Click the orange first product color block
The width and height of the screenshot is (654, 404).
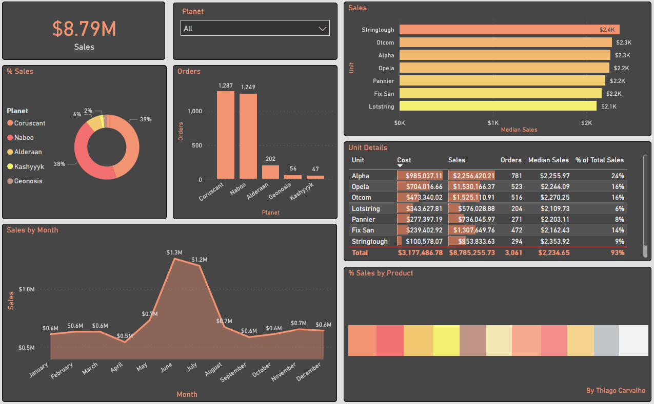pos(362,341)
